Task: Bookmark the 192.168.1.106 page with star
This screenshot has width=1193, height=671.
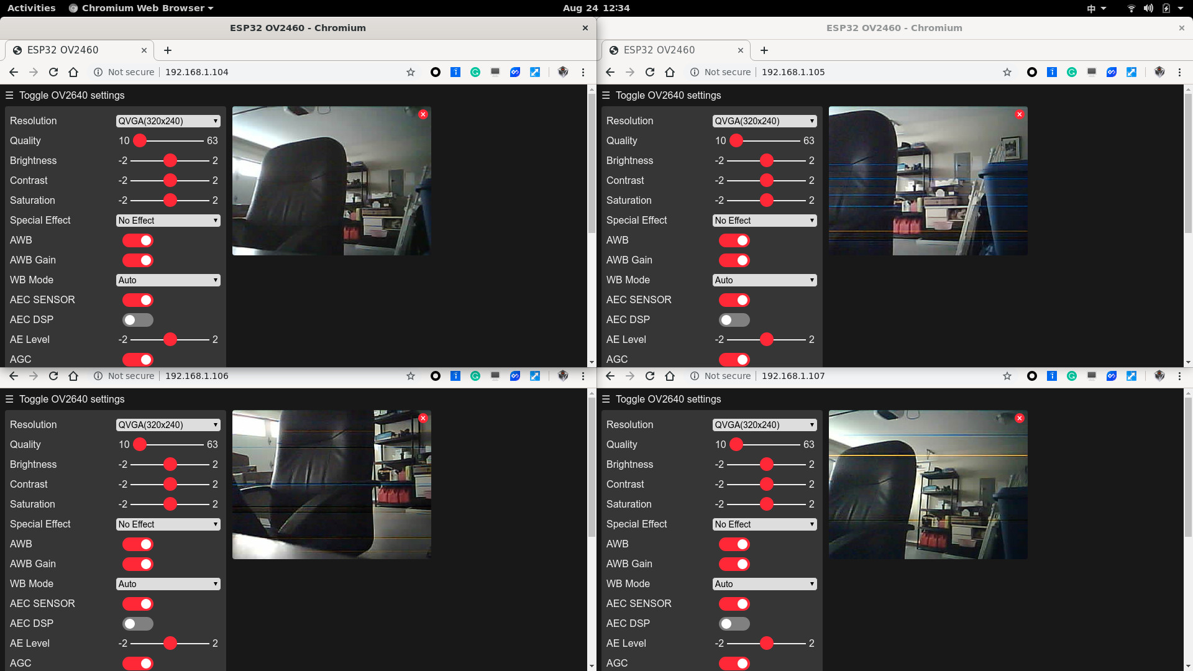Action: (411, 376)
